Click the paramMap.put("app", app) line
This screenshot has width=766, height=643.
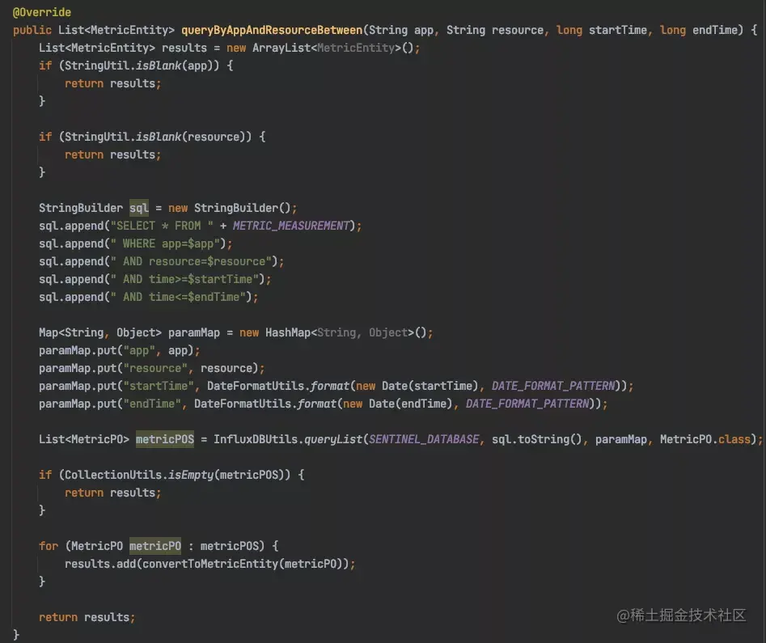tap(119, 350)
